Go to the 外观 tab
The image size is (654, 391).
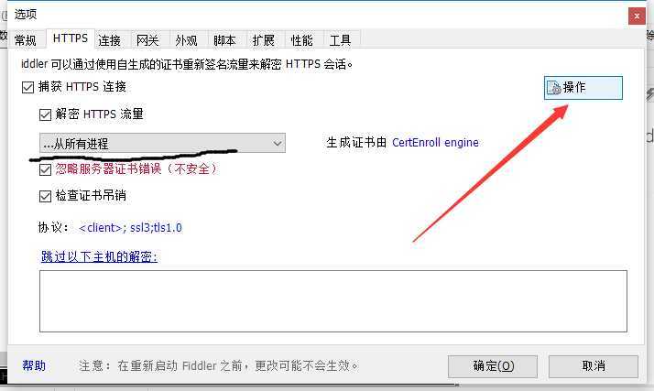coord(186,40)
